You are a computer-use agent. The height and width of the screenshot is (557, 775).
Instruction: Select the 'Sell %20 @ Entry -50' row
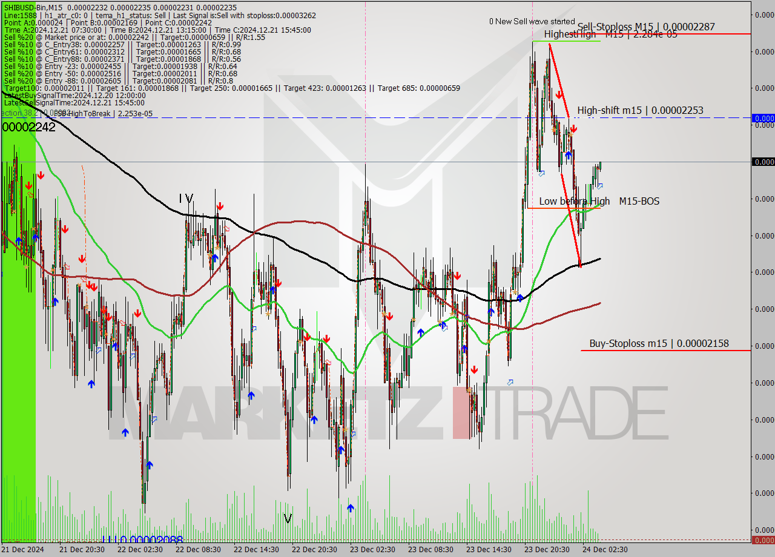point(120,73)
